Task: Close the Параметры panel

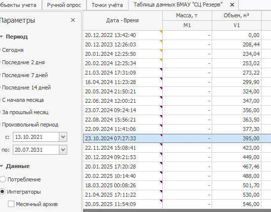Action: pyautogui.click(x=73, y=20)
